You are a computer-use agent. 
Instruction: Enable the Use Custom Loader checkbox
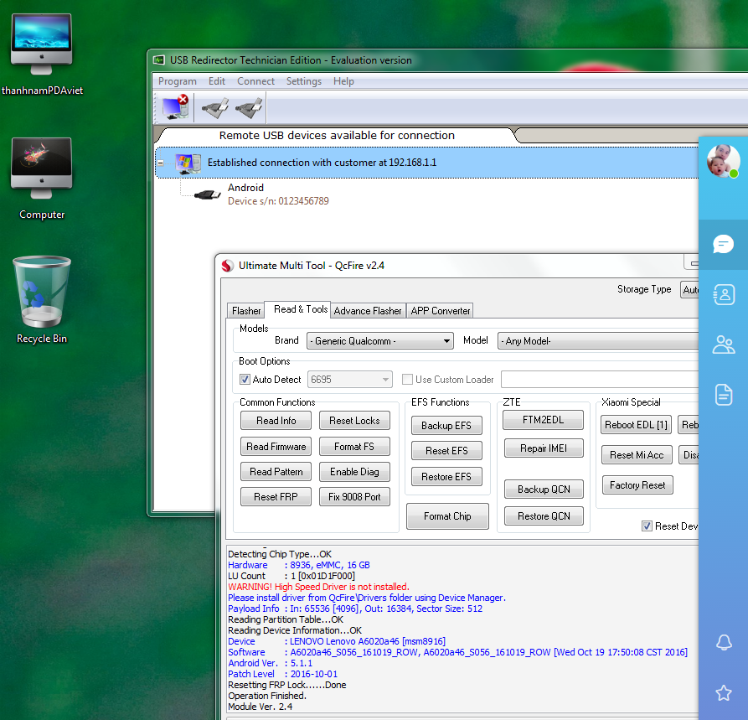(x=407, y=379)
